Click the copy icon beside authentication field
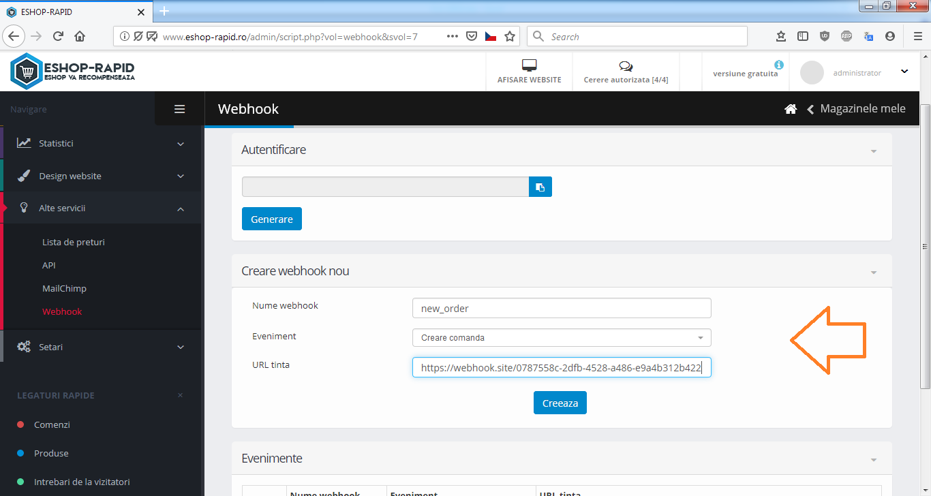 540,187
